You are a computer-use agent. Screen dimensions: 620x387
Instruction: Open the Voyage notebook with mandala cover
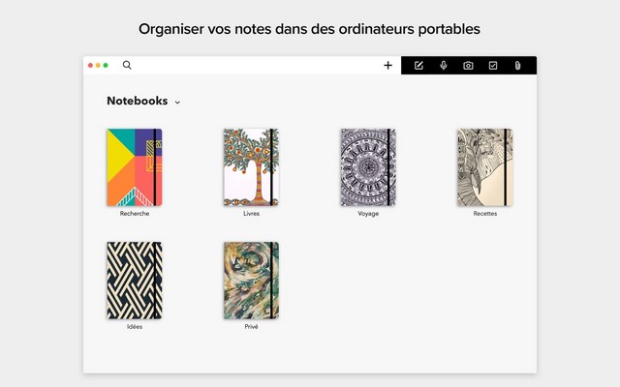[x=368, y=167]
